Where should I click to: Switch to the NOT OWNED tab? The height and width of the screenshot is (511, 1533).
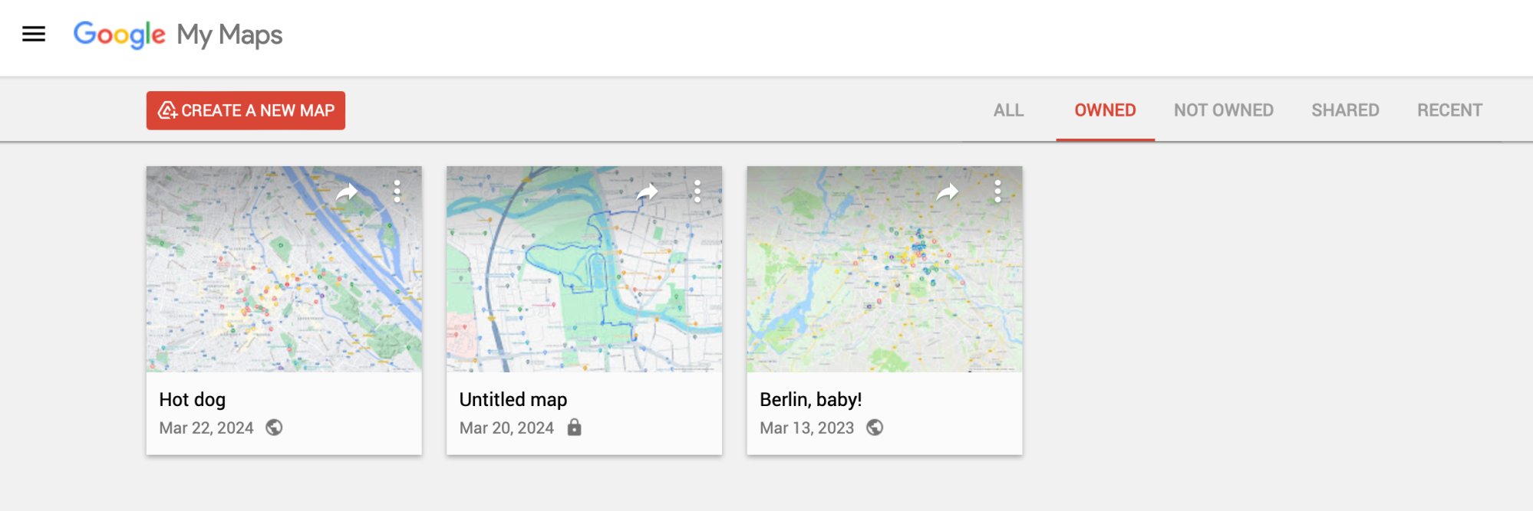click(x=1224, y=110)
